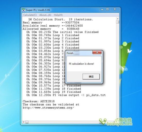Open the Calculate(C) menu
Viewport: 142px width, 132px height.
(x=30, y=15)
